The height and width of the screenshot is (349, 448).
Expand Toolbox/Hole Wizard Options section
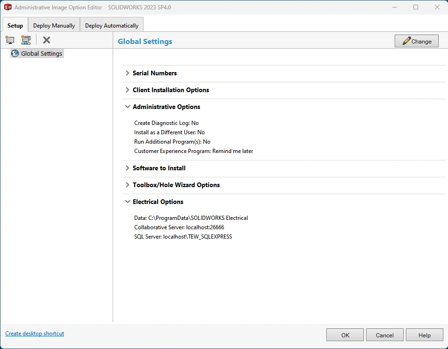pos(128,185)
